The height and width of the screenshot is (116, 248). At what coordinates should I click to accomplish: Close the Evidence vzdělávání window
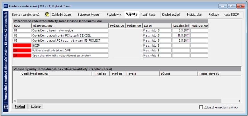point(241,6)
